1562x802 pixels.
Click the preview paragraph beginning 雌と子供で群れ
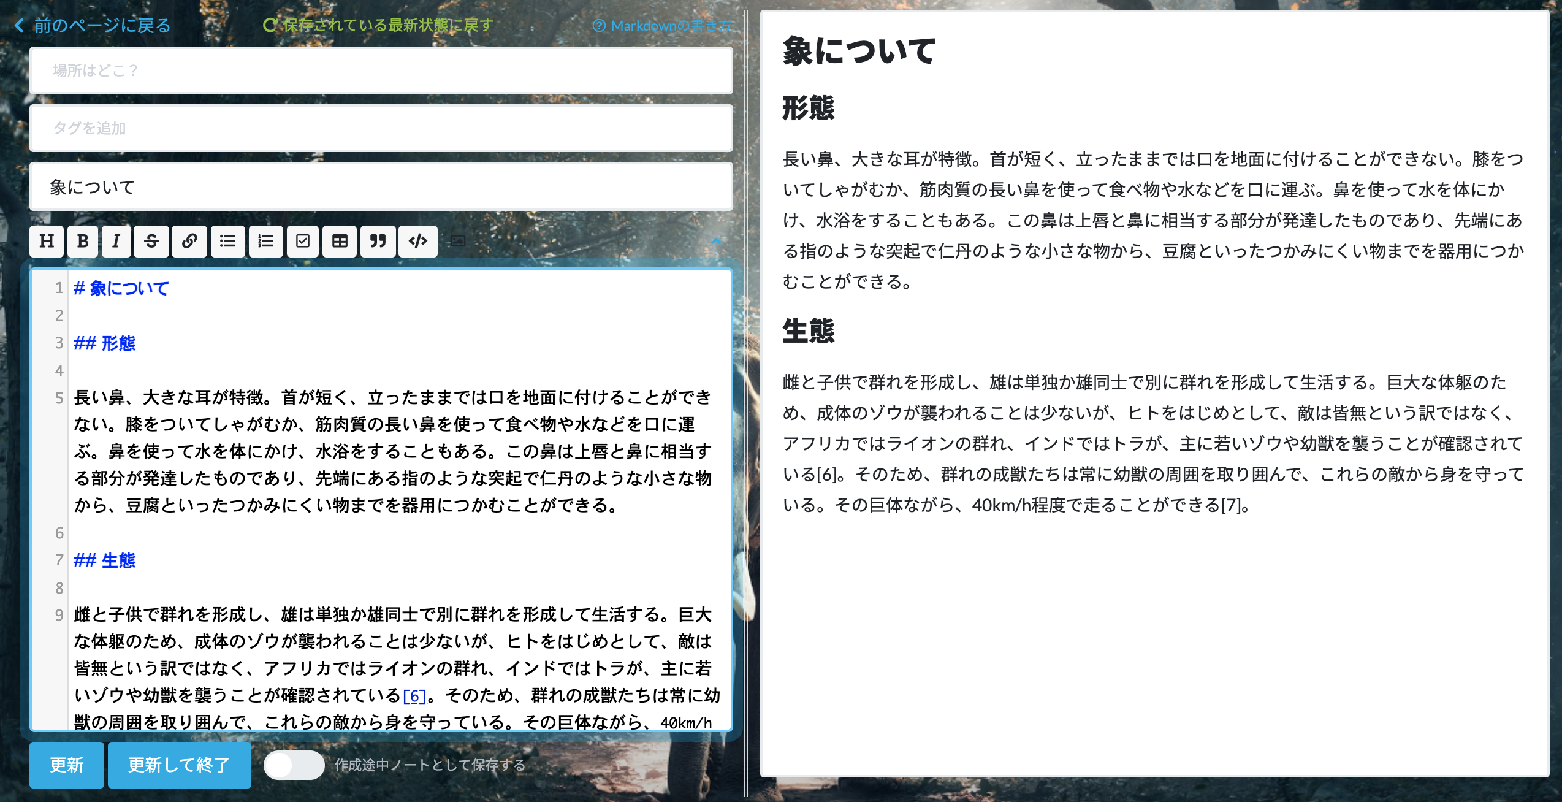point(1153,443)
